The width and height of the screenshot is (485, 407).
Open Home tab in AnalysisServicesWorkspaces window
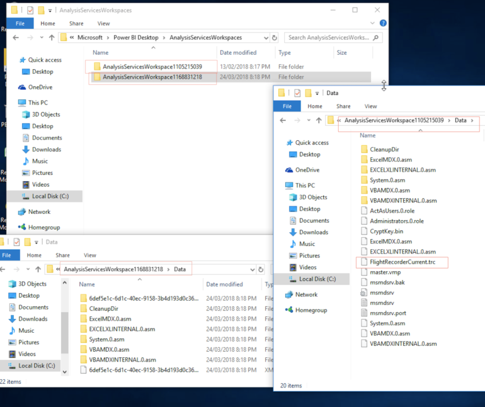48,23
